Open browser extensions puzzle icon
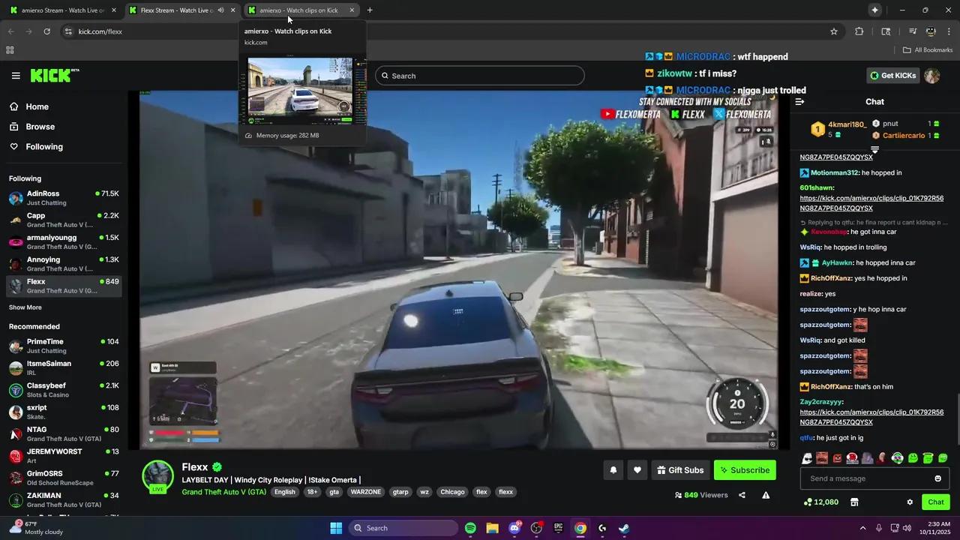This screenshot has width=960, height=540. click(x=859, y=31)
